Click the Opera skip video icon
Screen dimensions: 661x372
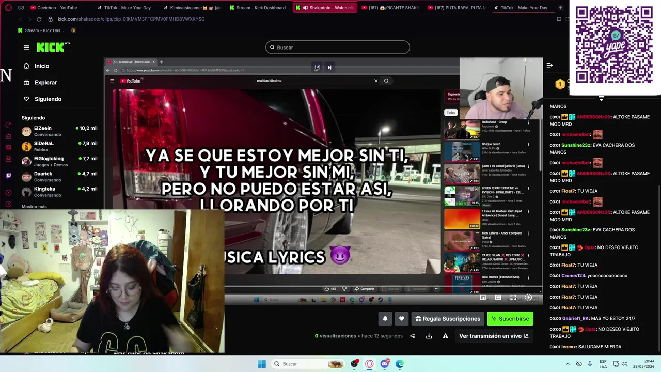tap(329, 67)
